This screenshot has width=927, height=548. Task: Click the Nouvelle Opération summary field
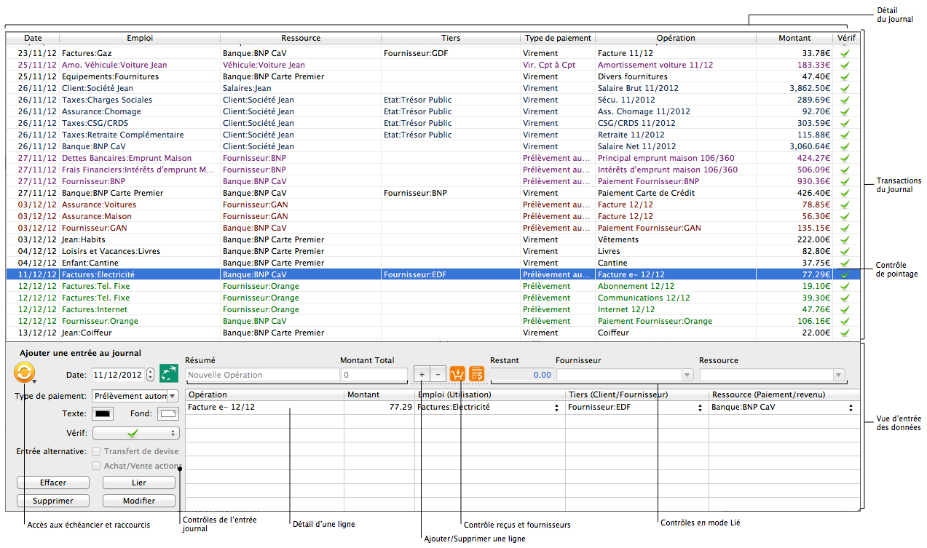pos(262,375)
